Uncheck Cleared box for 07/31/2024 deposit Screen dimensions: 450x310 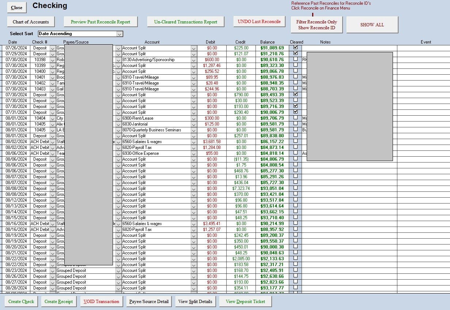295,112
